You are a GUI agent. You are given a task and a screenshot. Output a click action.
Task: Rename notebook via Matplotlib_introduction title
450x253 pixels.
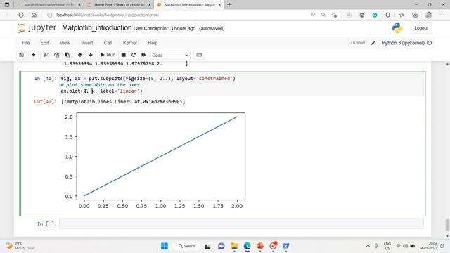pos(97,28)
